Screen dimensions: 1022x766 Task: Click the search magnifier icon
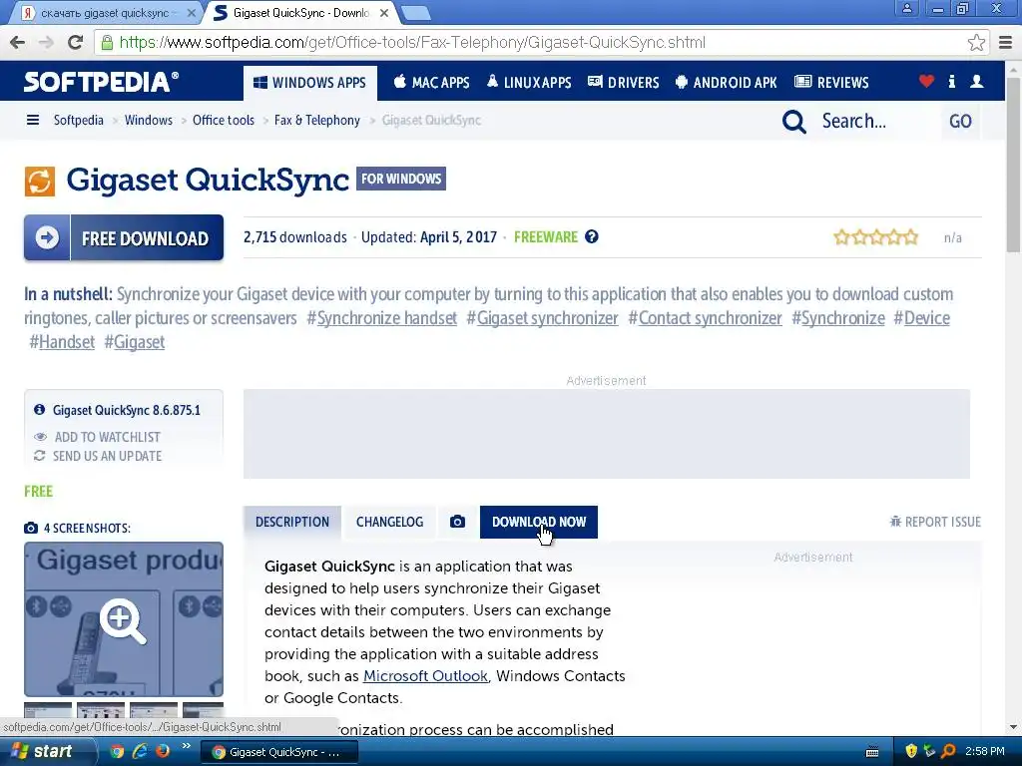point(793,121)
